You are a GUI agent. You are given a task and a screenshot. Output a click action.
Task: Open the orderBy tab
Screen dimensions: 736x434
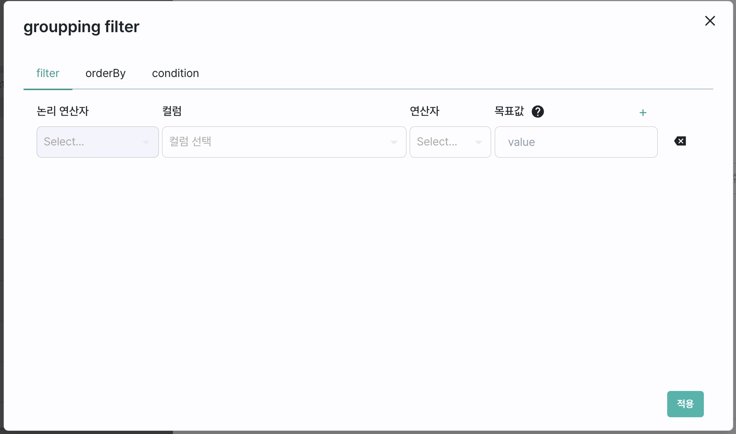[x=105, y=73]
